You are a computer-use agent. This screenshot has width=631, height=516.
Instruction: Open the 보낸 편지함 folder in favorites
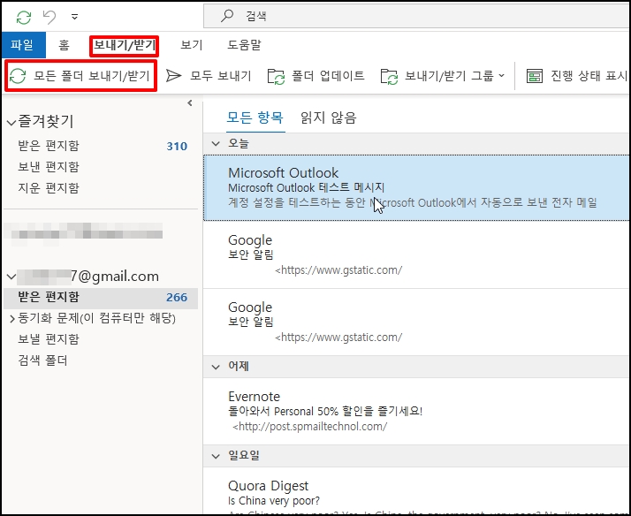pos(101,166)
